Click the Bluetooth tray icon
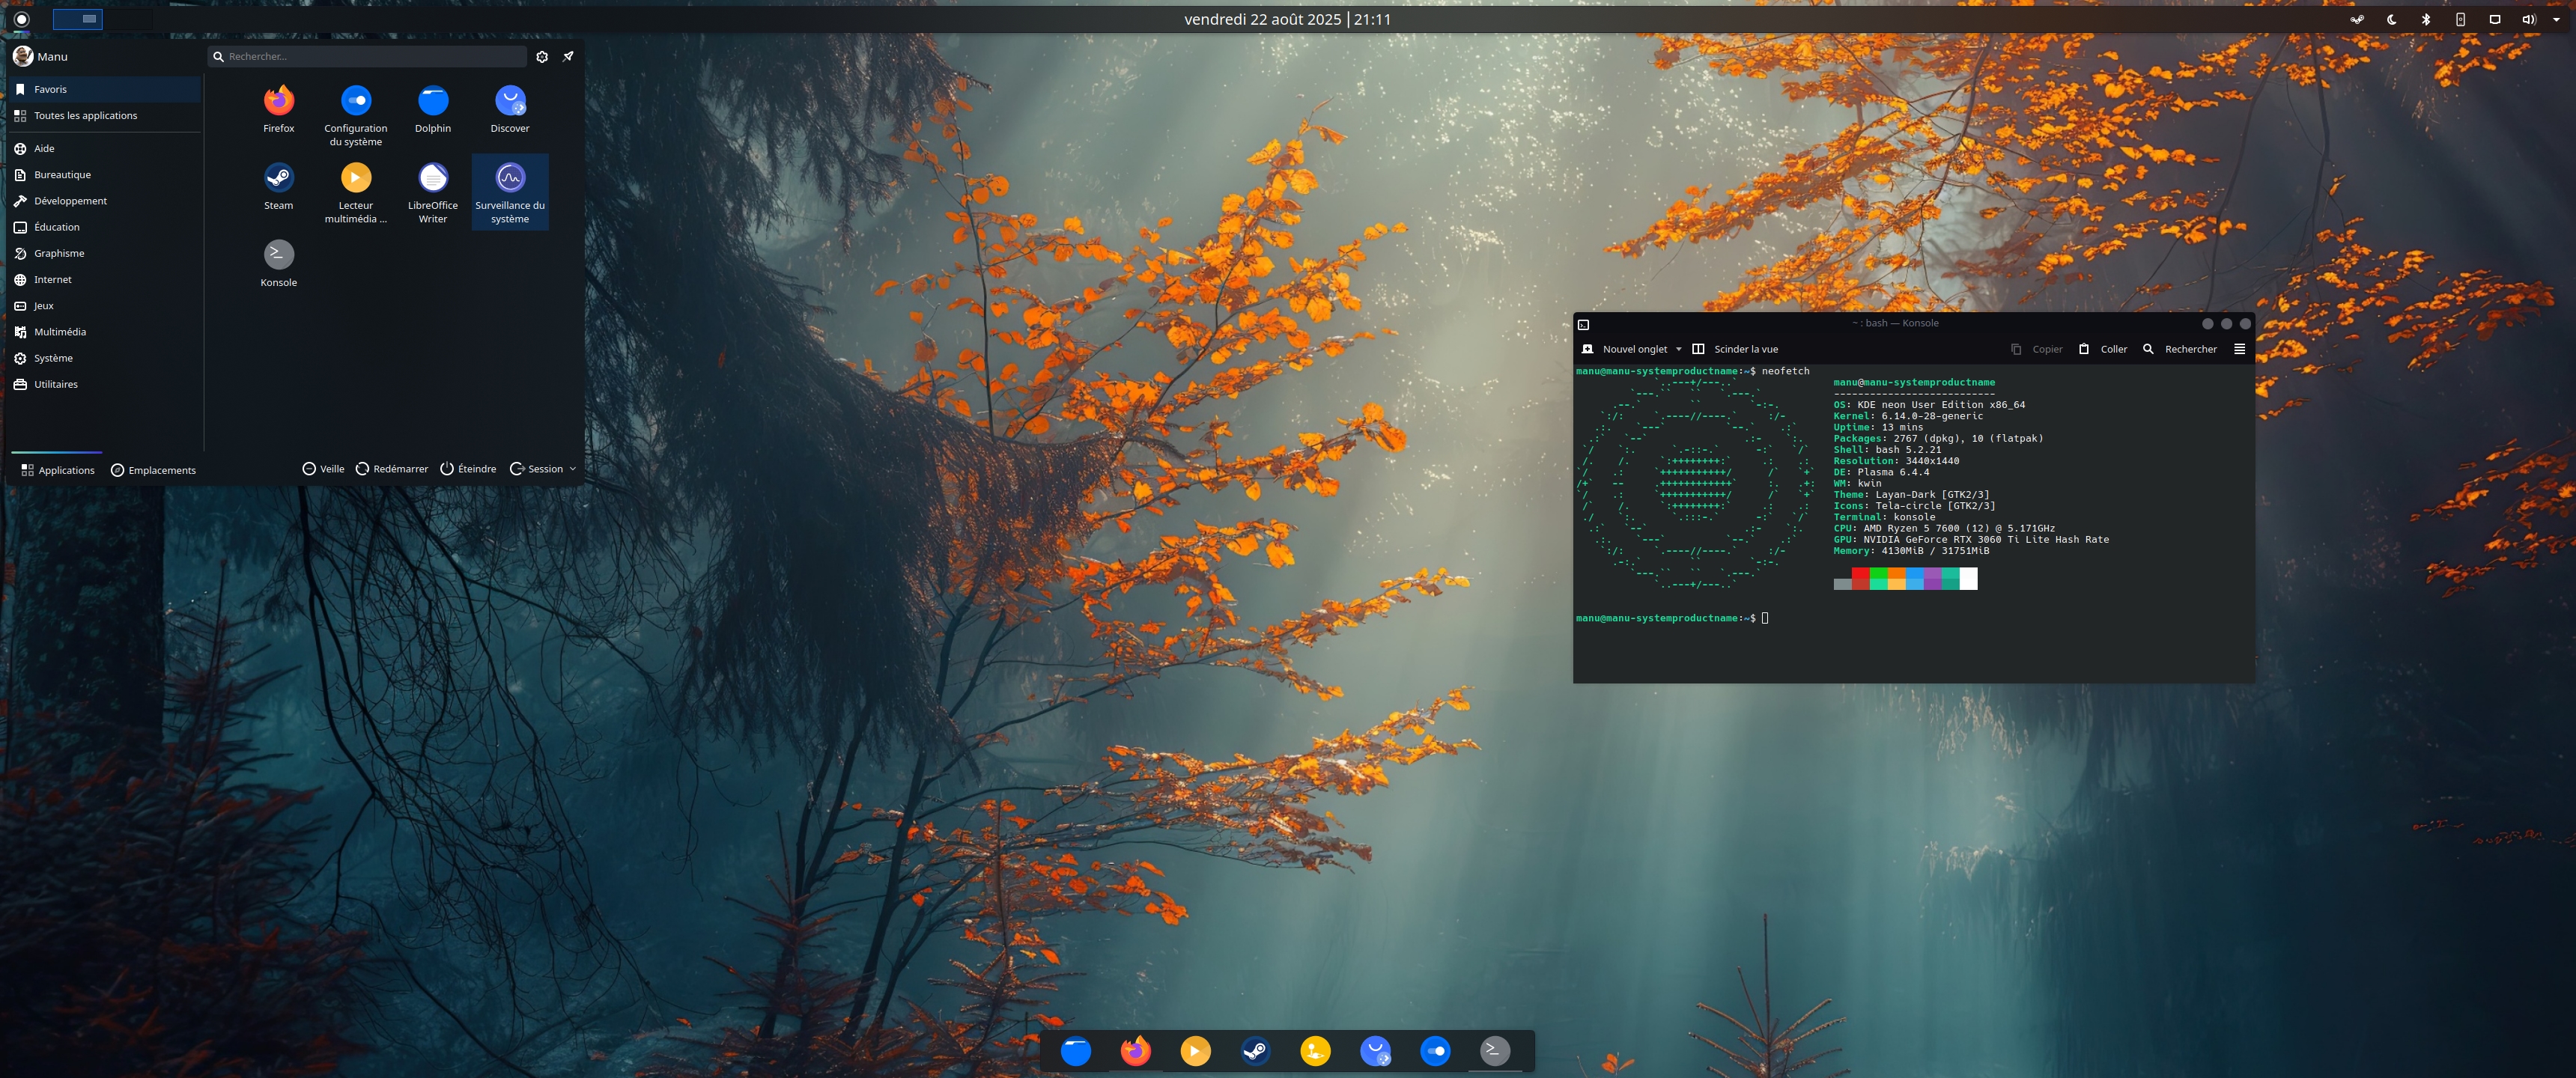Image resolution: width=2576 pixels, height=1078 pixels. tap(2425, 19)
